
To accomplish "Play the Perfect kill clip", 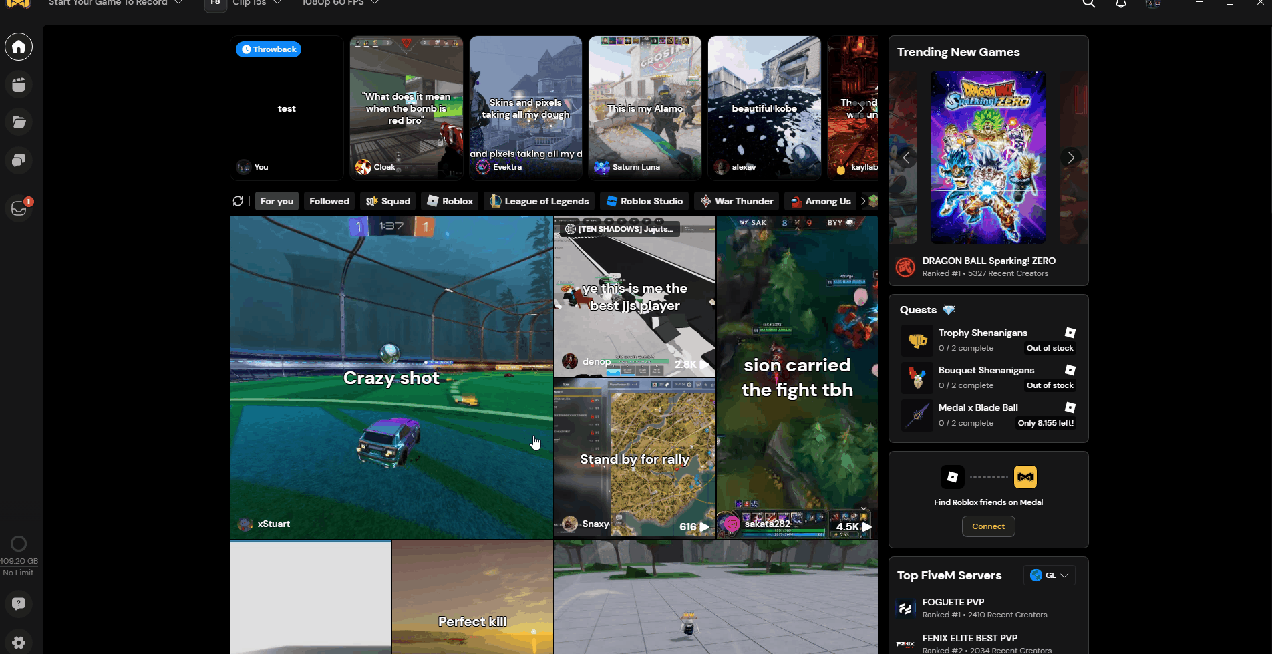I will tap(472, 597).
